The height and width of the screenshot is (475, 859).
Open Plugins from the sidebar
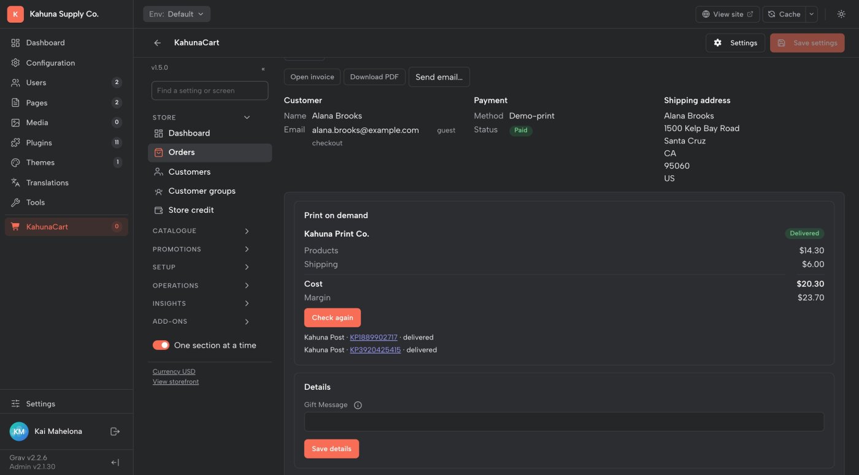66,143
